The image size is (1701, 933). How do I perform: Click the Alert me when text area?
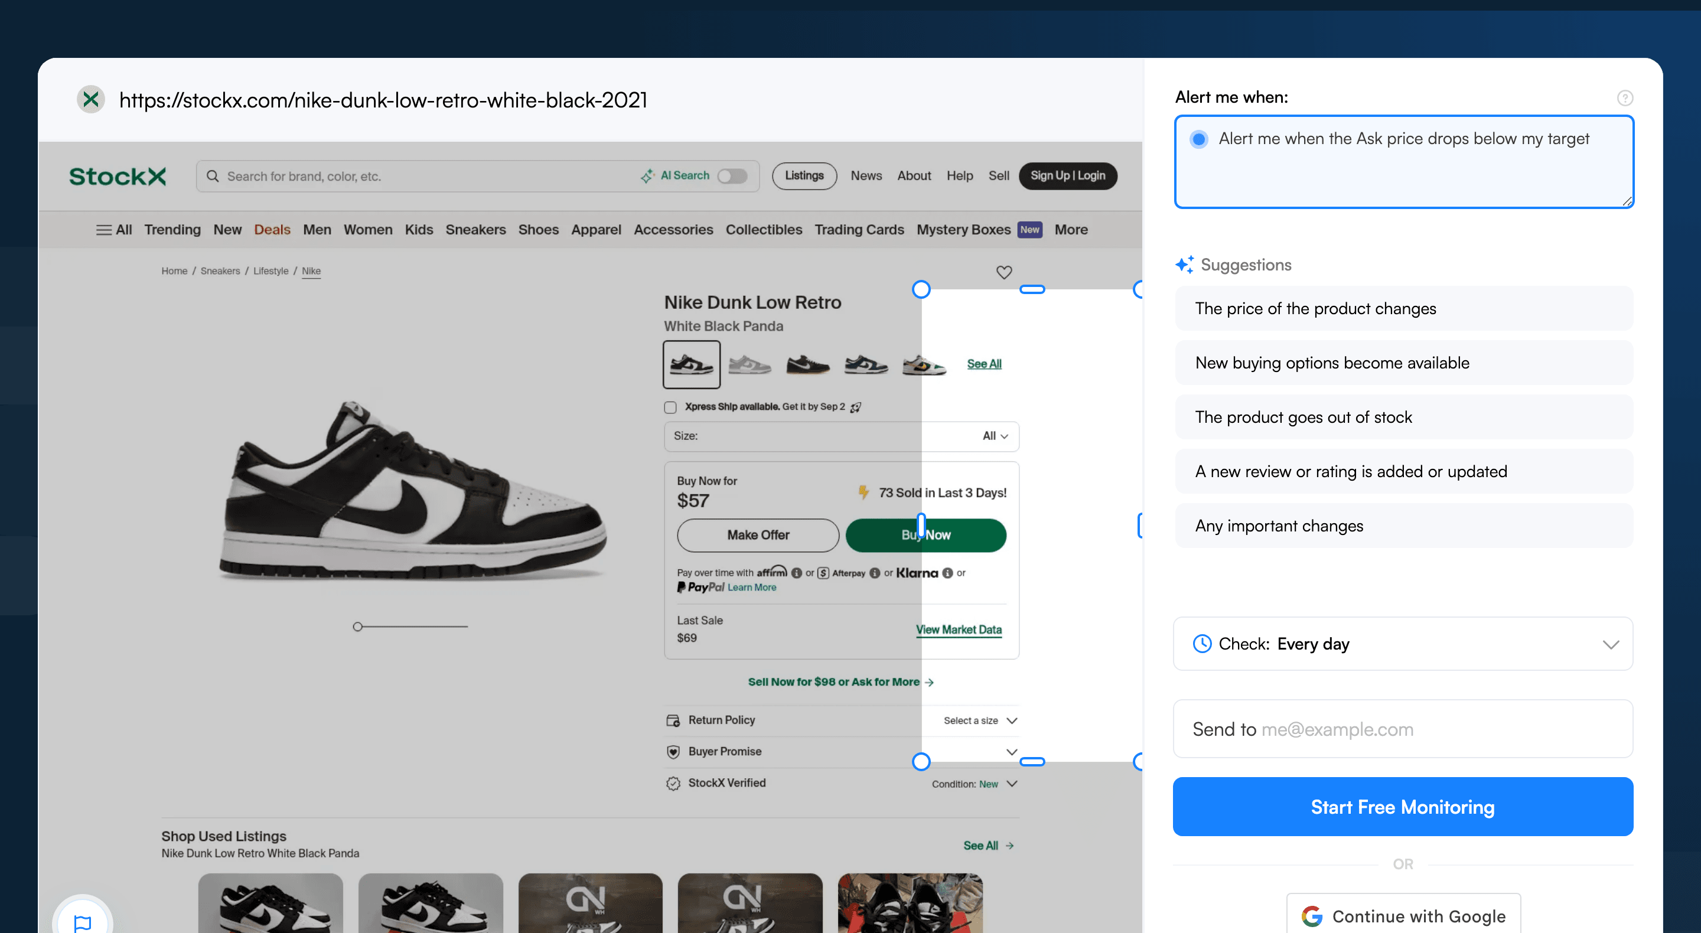point(1404,162)
